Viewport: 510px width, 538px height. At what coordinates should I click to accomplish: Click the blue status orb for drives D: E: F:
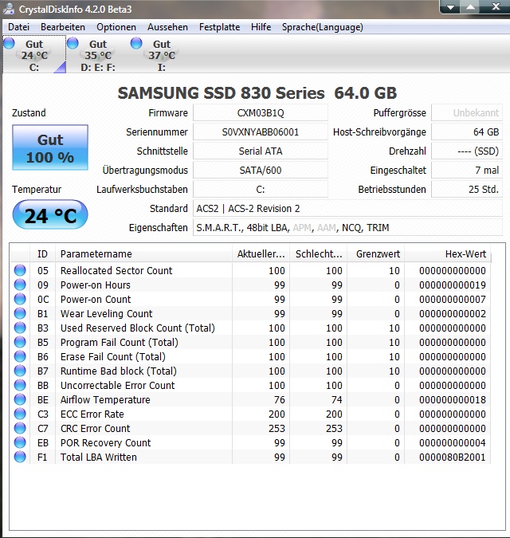tap(73, 43)
